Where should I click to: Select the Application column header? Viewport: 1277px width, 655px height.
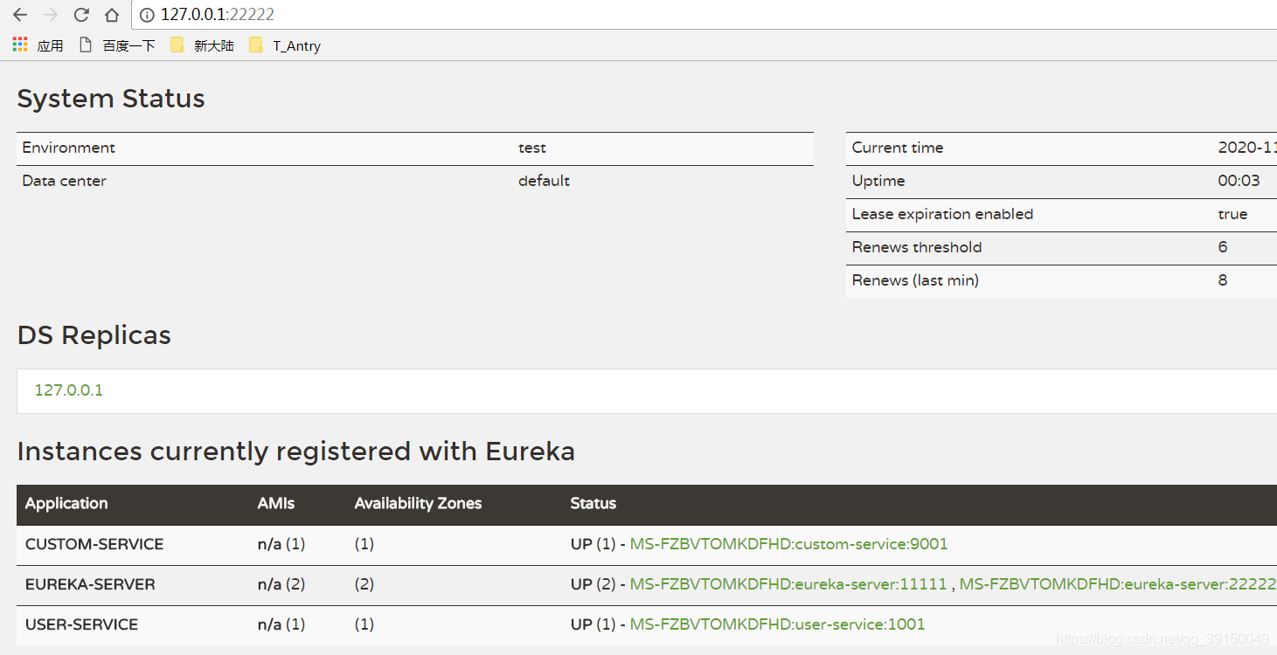point(66,503)
